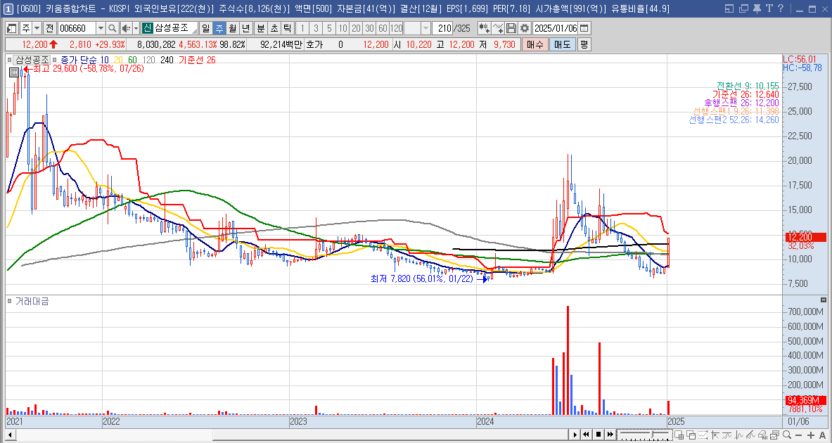Select the 년 (yearly) period button
832x443 pixels.
pos(245,28)
